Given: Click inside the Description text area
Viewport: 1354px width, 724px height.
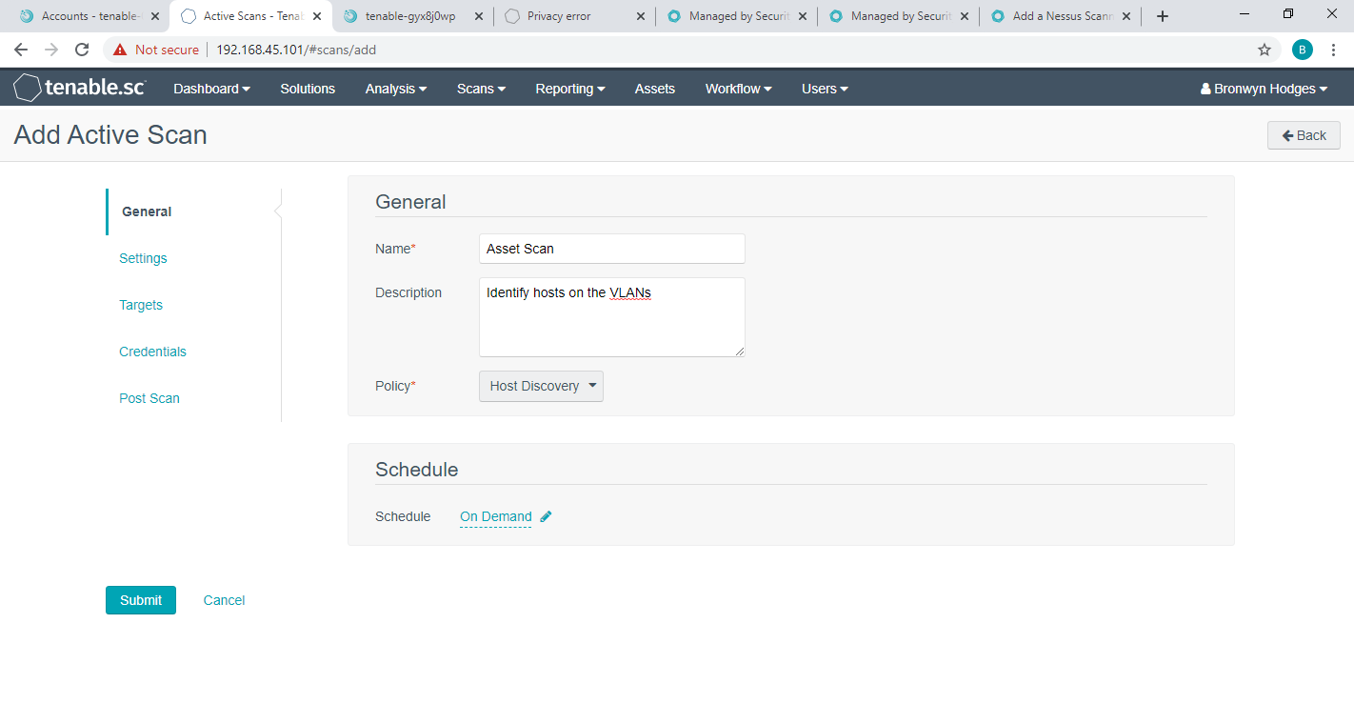Looking at the screenshot, I should 611,317.
